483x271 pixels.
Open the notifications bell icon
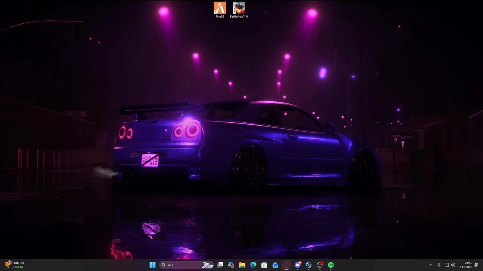tap(476, 265)
